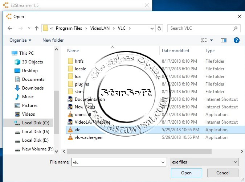Click the horizontal scrollbar thumb
This screenshot has width=245, height=182.
tap(139, 152)
